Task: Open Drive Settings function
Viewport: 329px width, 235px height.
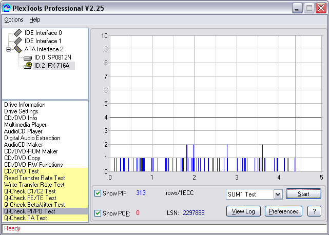Action: pos(21,111)
